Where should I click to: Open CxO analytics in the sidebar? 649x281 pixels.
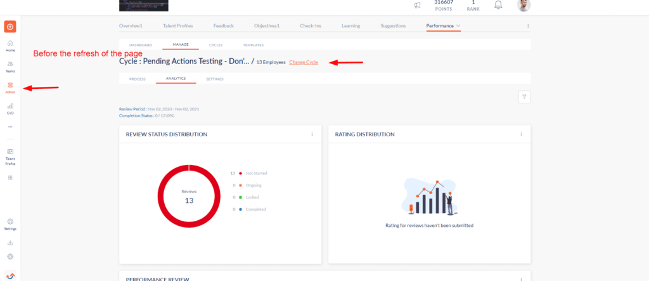(x=10, y=108)
